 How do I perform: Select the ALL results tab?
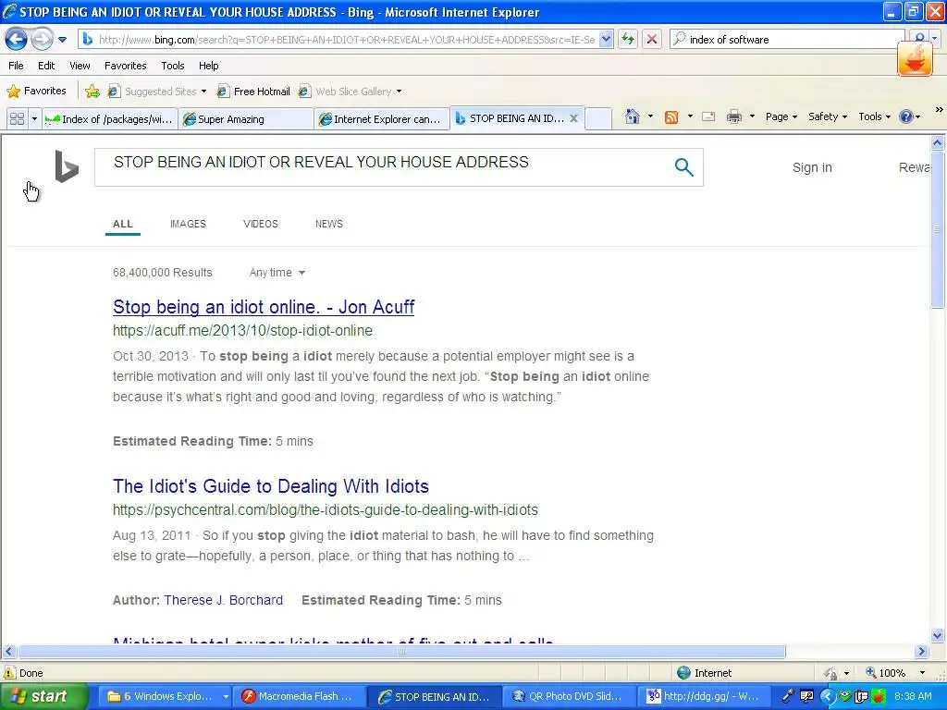click(x=123, y=224)
